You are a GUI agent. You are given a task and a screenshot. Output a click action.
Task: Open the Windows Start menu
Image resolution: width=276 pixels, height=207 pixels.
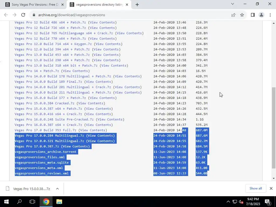[6, 202]
